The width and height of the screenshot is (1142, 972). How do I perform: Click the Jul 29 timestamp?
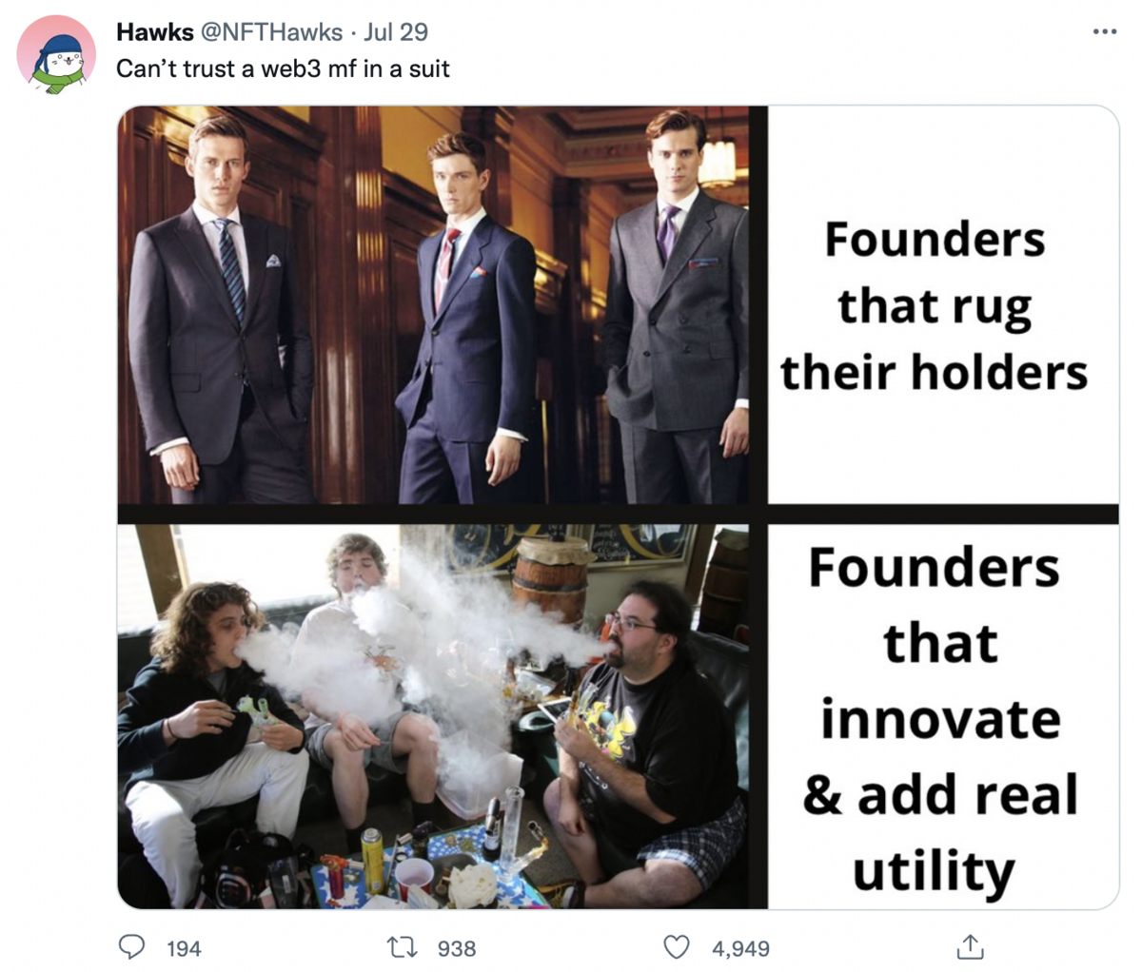click(x=396, y=31)
